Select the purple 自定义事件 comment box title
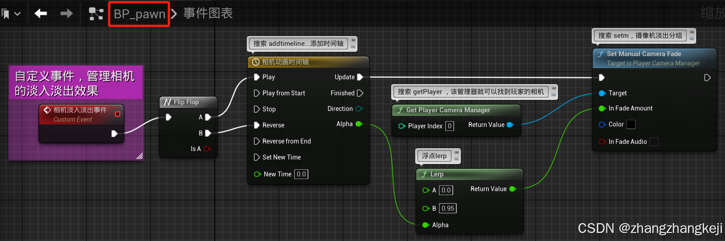This screenshot has width=725, height=241. [75, 83]
